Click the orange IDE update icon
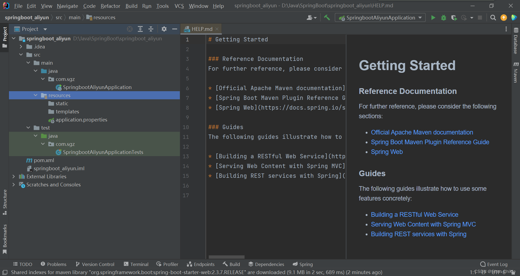Viewport: 520px width, 276px height. (504, 18)
